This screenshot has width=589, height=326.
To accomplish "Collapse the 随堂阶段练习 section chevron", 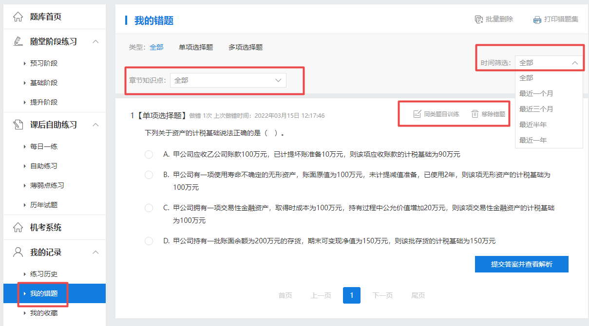I will pos(95,41).
